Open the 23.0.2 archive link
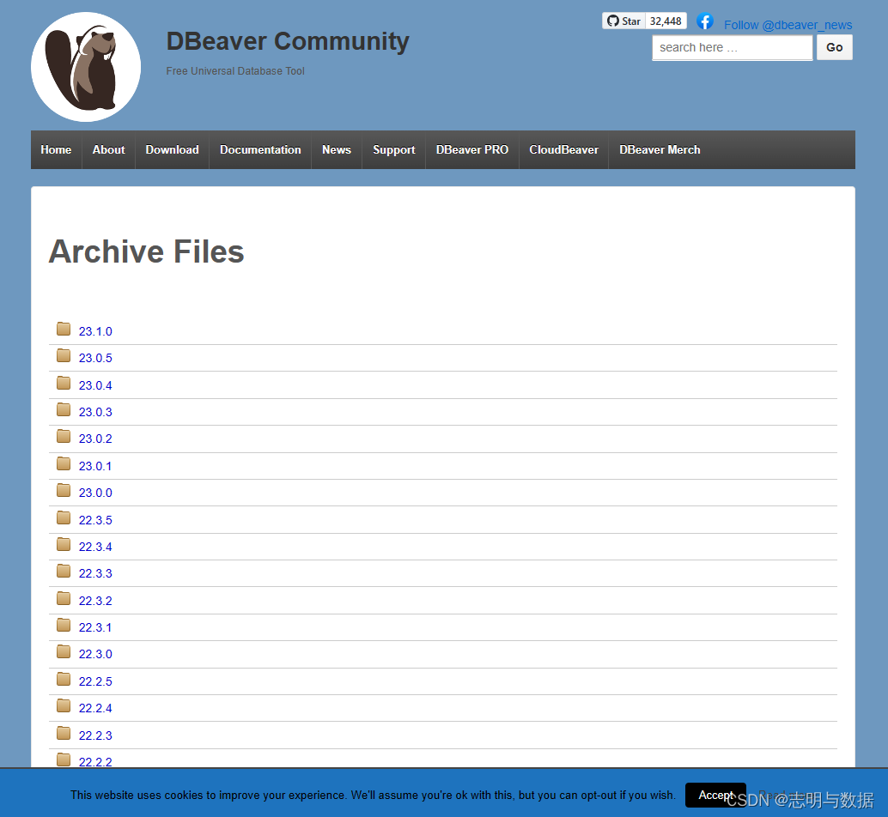Viewport: 888px width, 817px height. click(95, 439)
